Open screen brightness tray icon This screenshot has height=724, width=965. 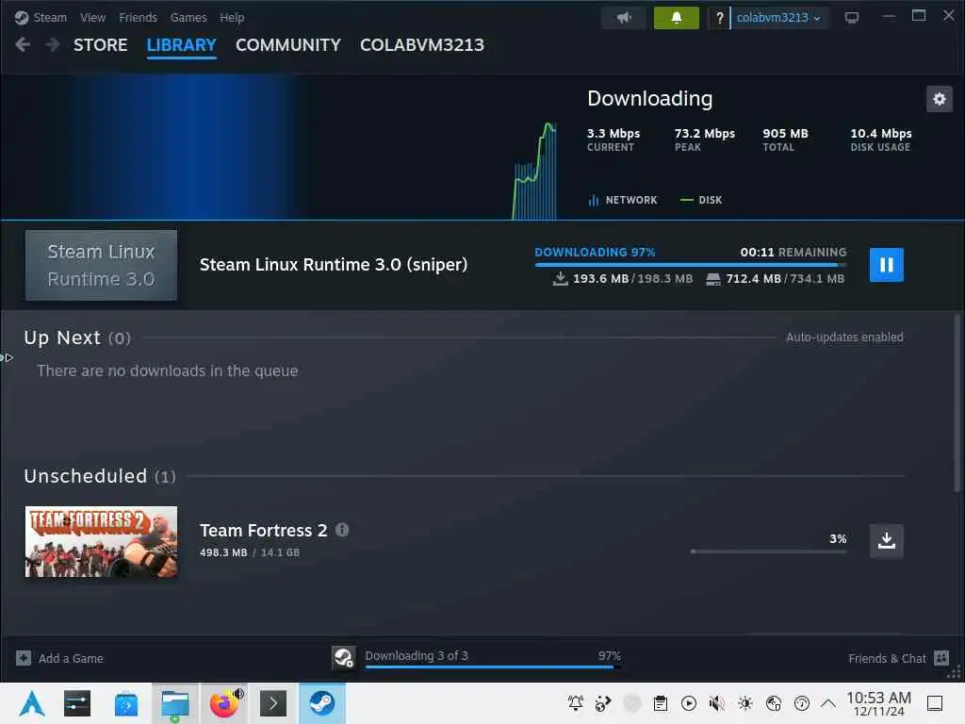coord(744,703)
